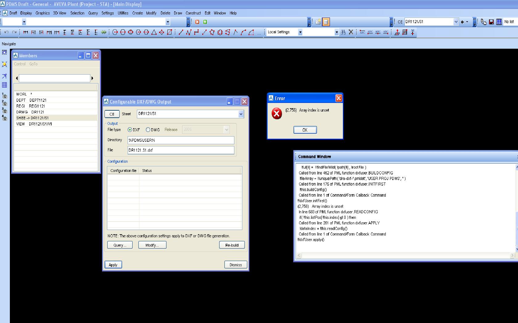
Task: Open the Control menu in the Members window
Action: [x=20, y=64]
